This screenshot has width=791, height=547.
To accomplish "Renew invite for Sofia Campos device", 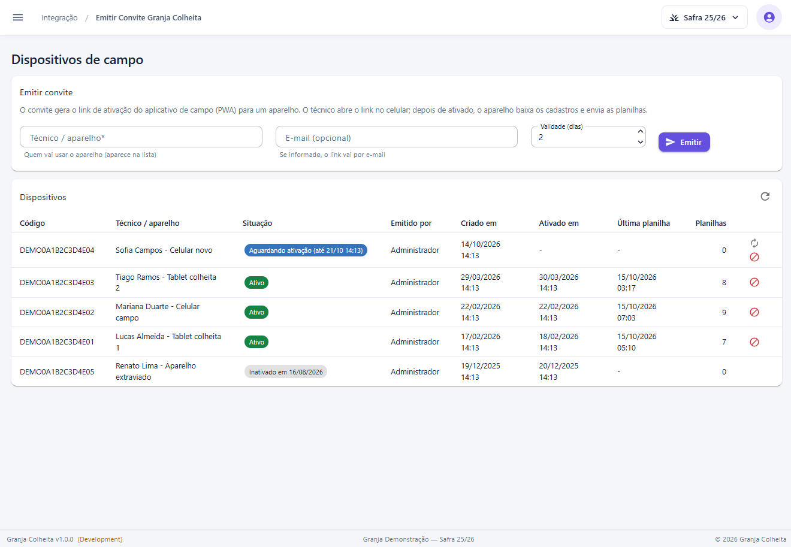I will coord(754,243).
